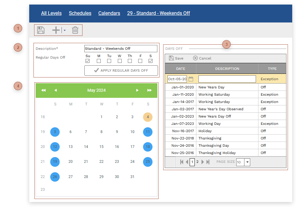298x209 pixels.
Task: Check the Friday day off box
Action: pyautogui.click(x=140, y=61)
